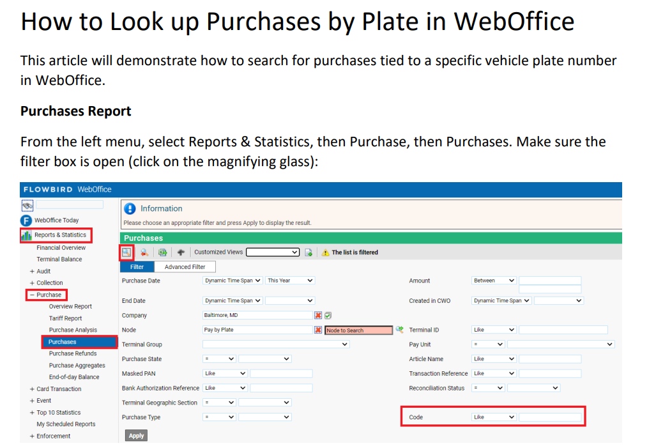Select the highlighted Purchases tree item
The width and height of the screenshot is (656, 448).
point(79,342)
